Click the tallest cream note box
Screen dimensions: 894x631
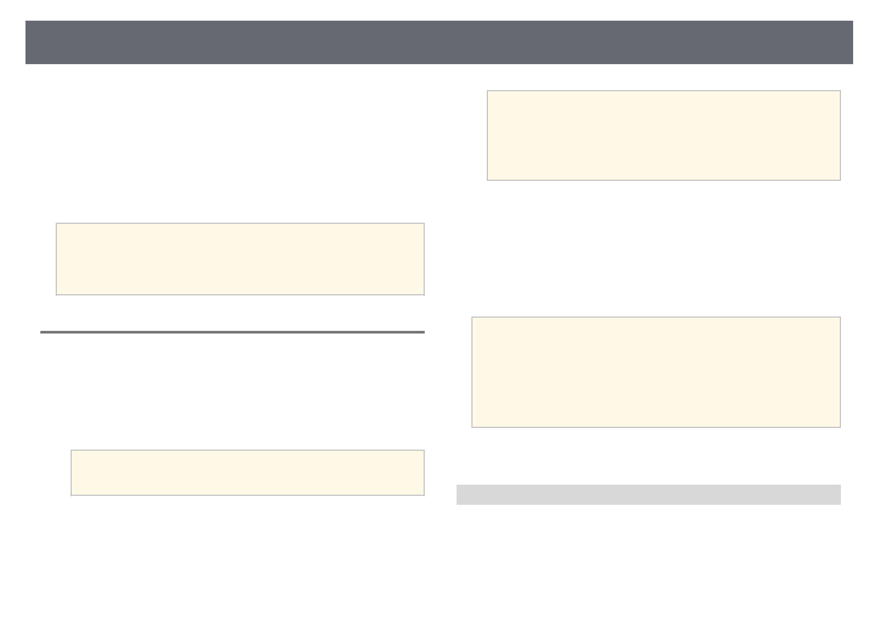(x=656, y=372)
